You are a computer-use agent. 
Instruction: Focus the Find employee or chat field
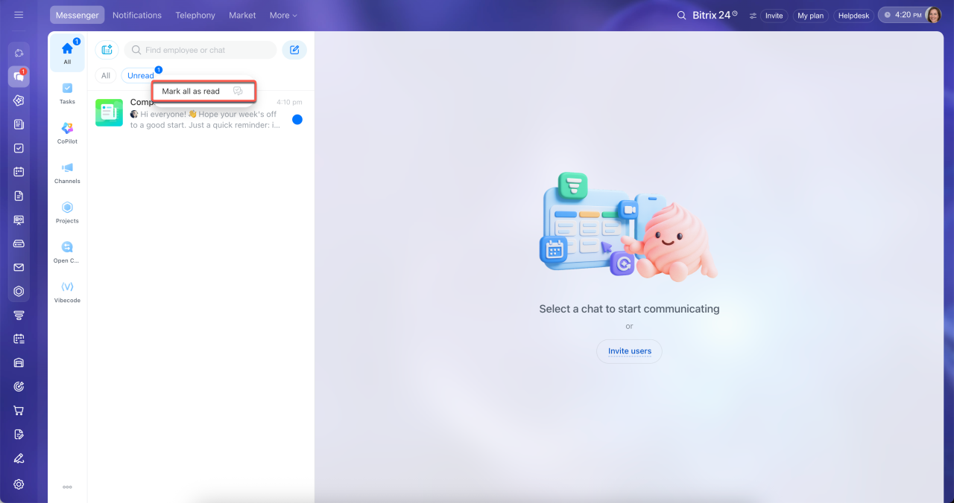[200, 50]
